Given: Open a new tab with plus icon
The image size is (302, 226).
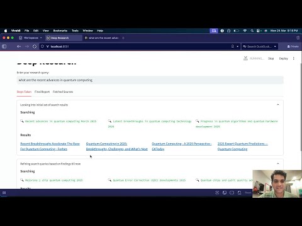Looking at the screenshot, I should coord(123,38).
